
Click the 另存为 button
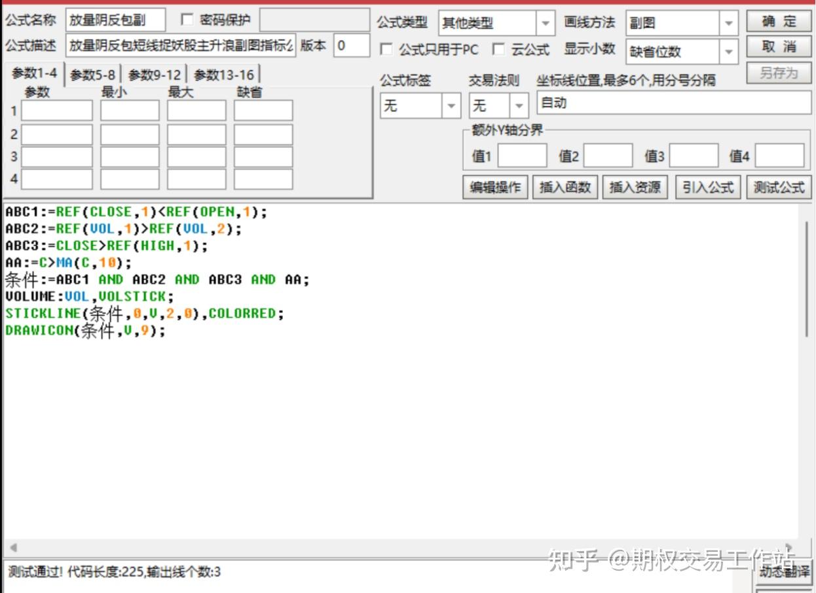click(x=779, y=73)
